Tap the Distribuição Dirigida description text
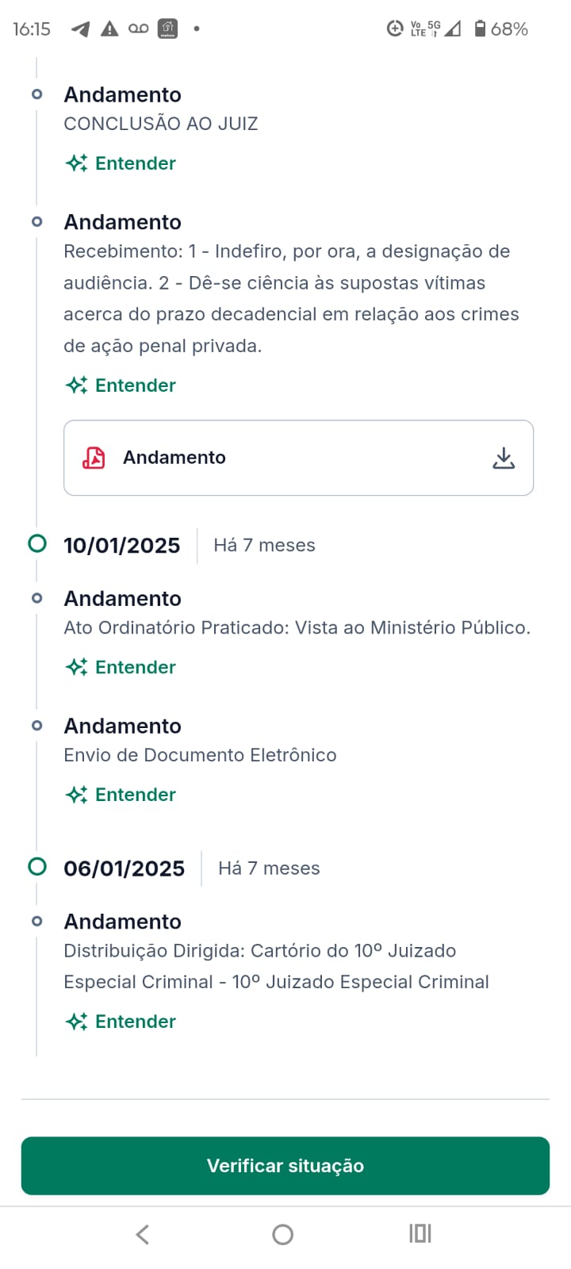Image resolution: width=571 pixels, height=1269 pixels. tap(276, 966)
